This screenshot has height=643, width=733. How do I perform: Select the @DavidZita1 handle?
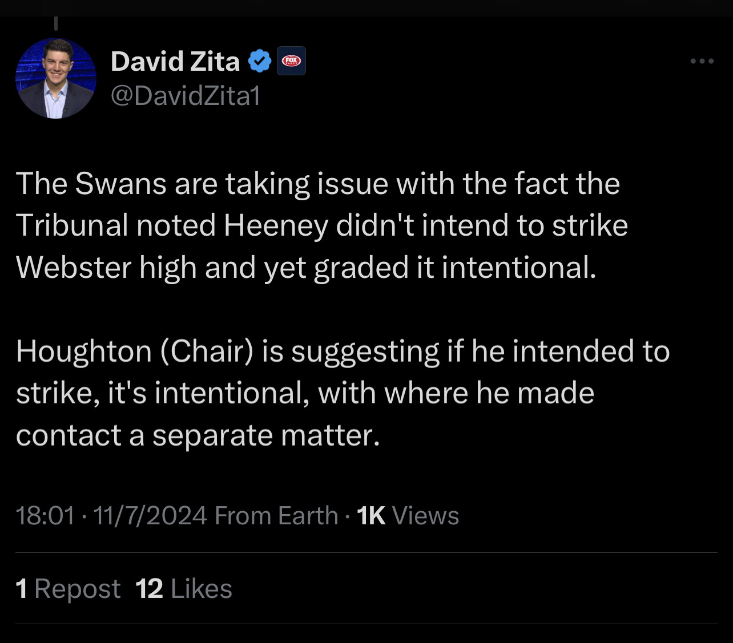[x=186, y=96]
